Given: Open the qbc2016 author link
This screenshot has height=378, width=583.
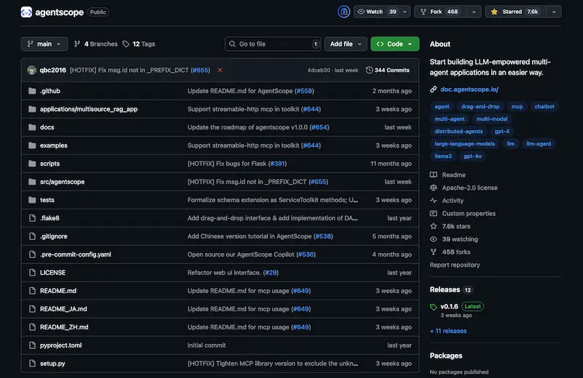Looking at the screenshot, I should [52, 70].
